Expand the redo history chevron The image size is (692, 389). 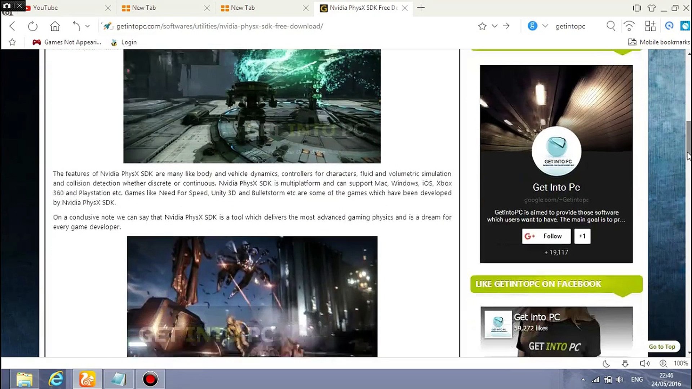[88, 26]
